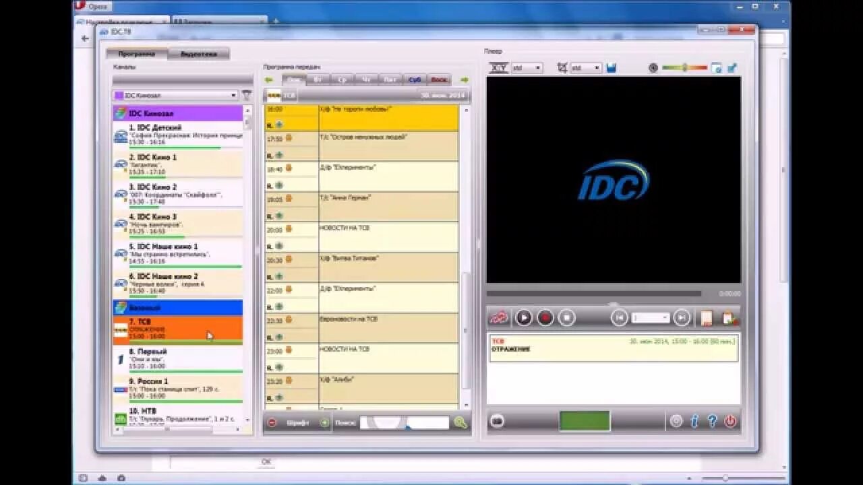Open the IDC Кинозал channel group dropdown
The width and height of the screenshot is (863, 485).
[175, 96]
